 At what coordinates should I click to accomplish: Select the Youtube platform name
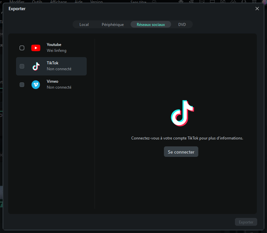pos(54,45)
